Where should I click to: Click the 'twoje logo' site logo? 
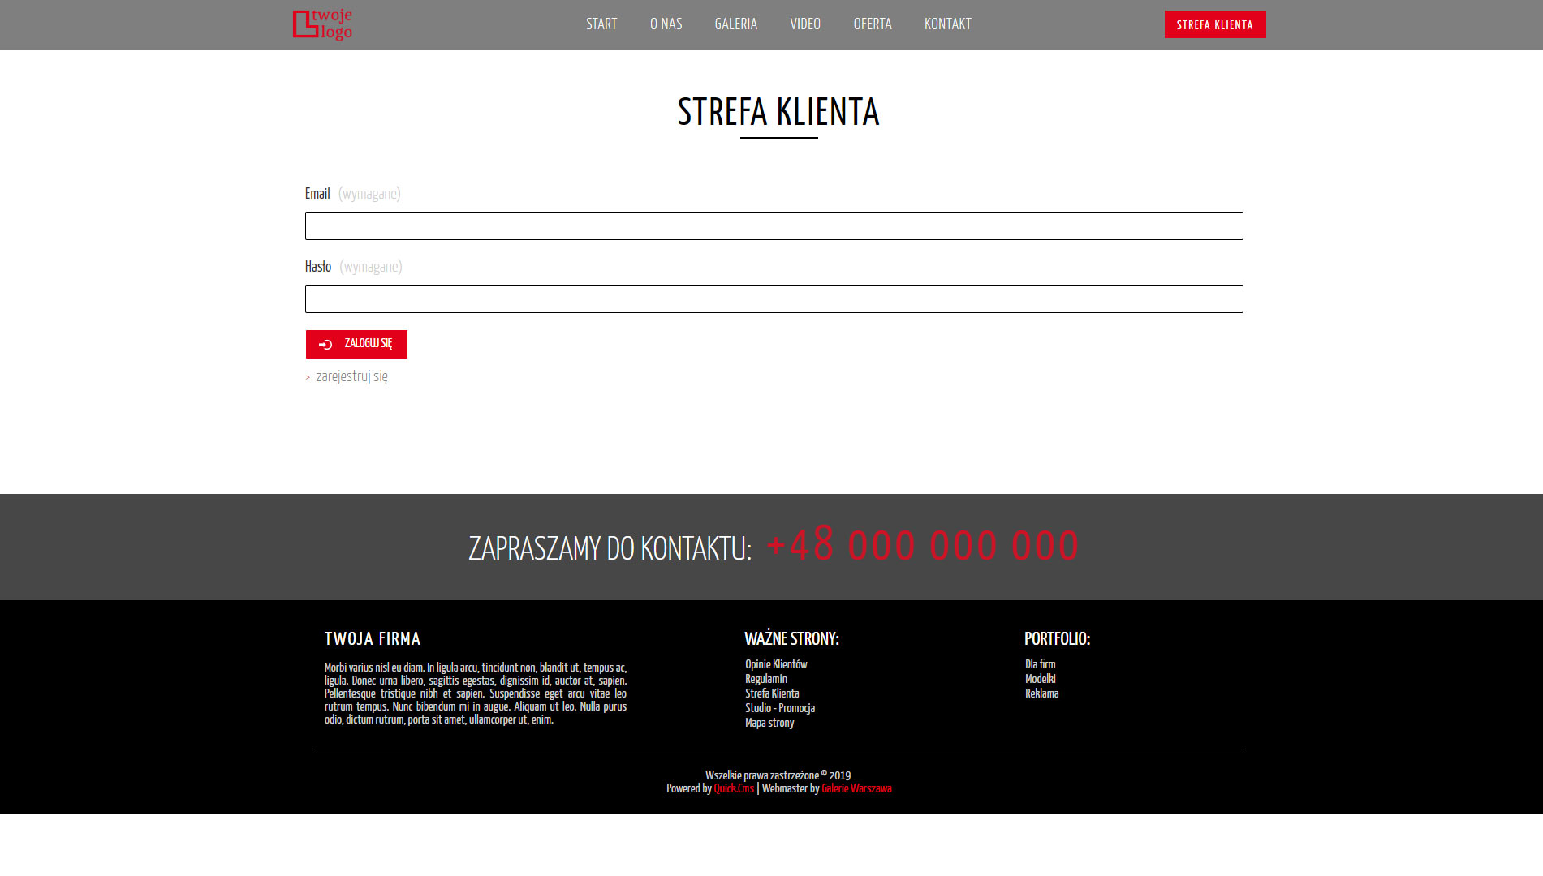click(x=322, y=24)
